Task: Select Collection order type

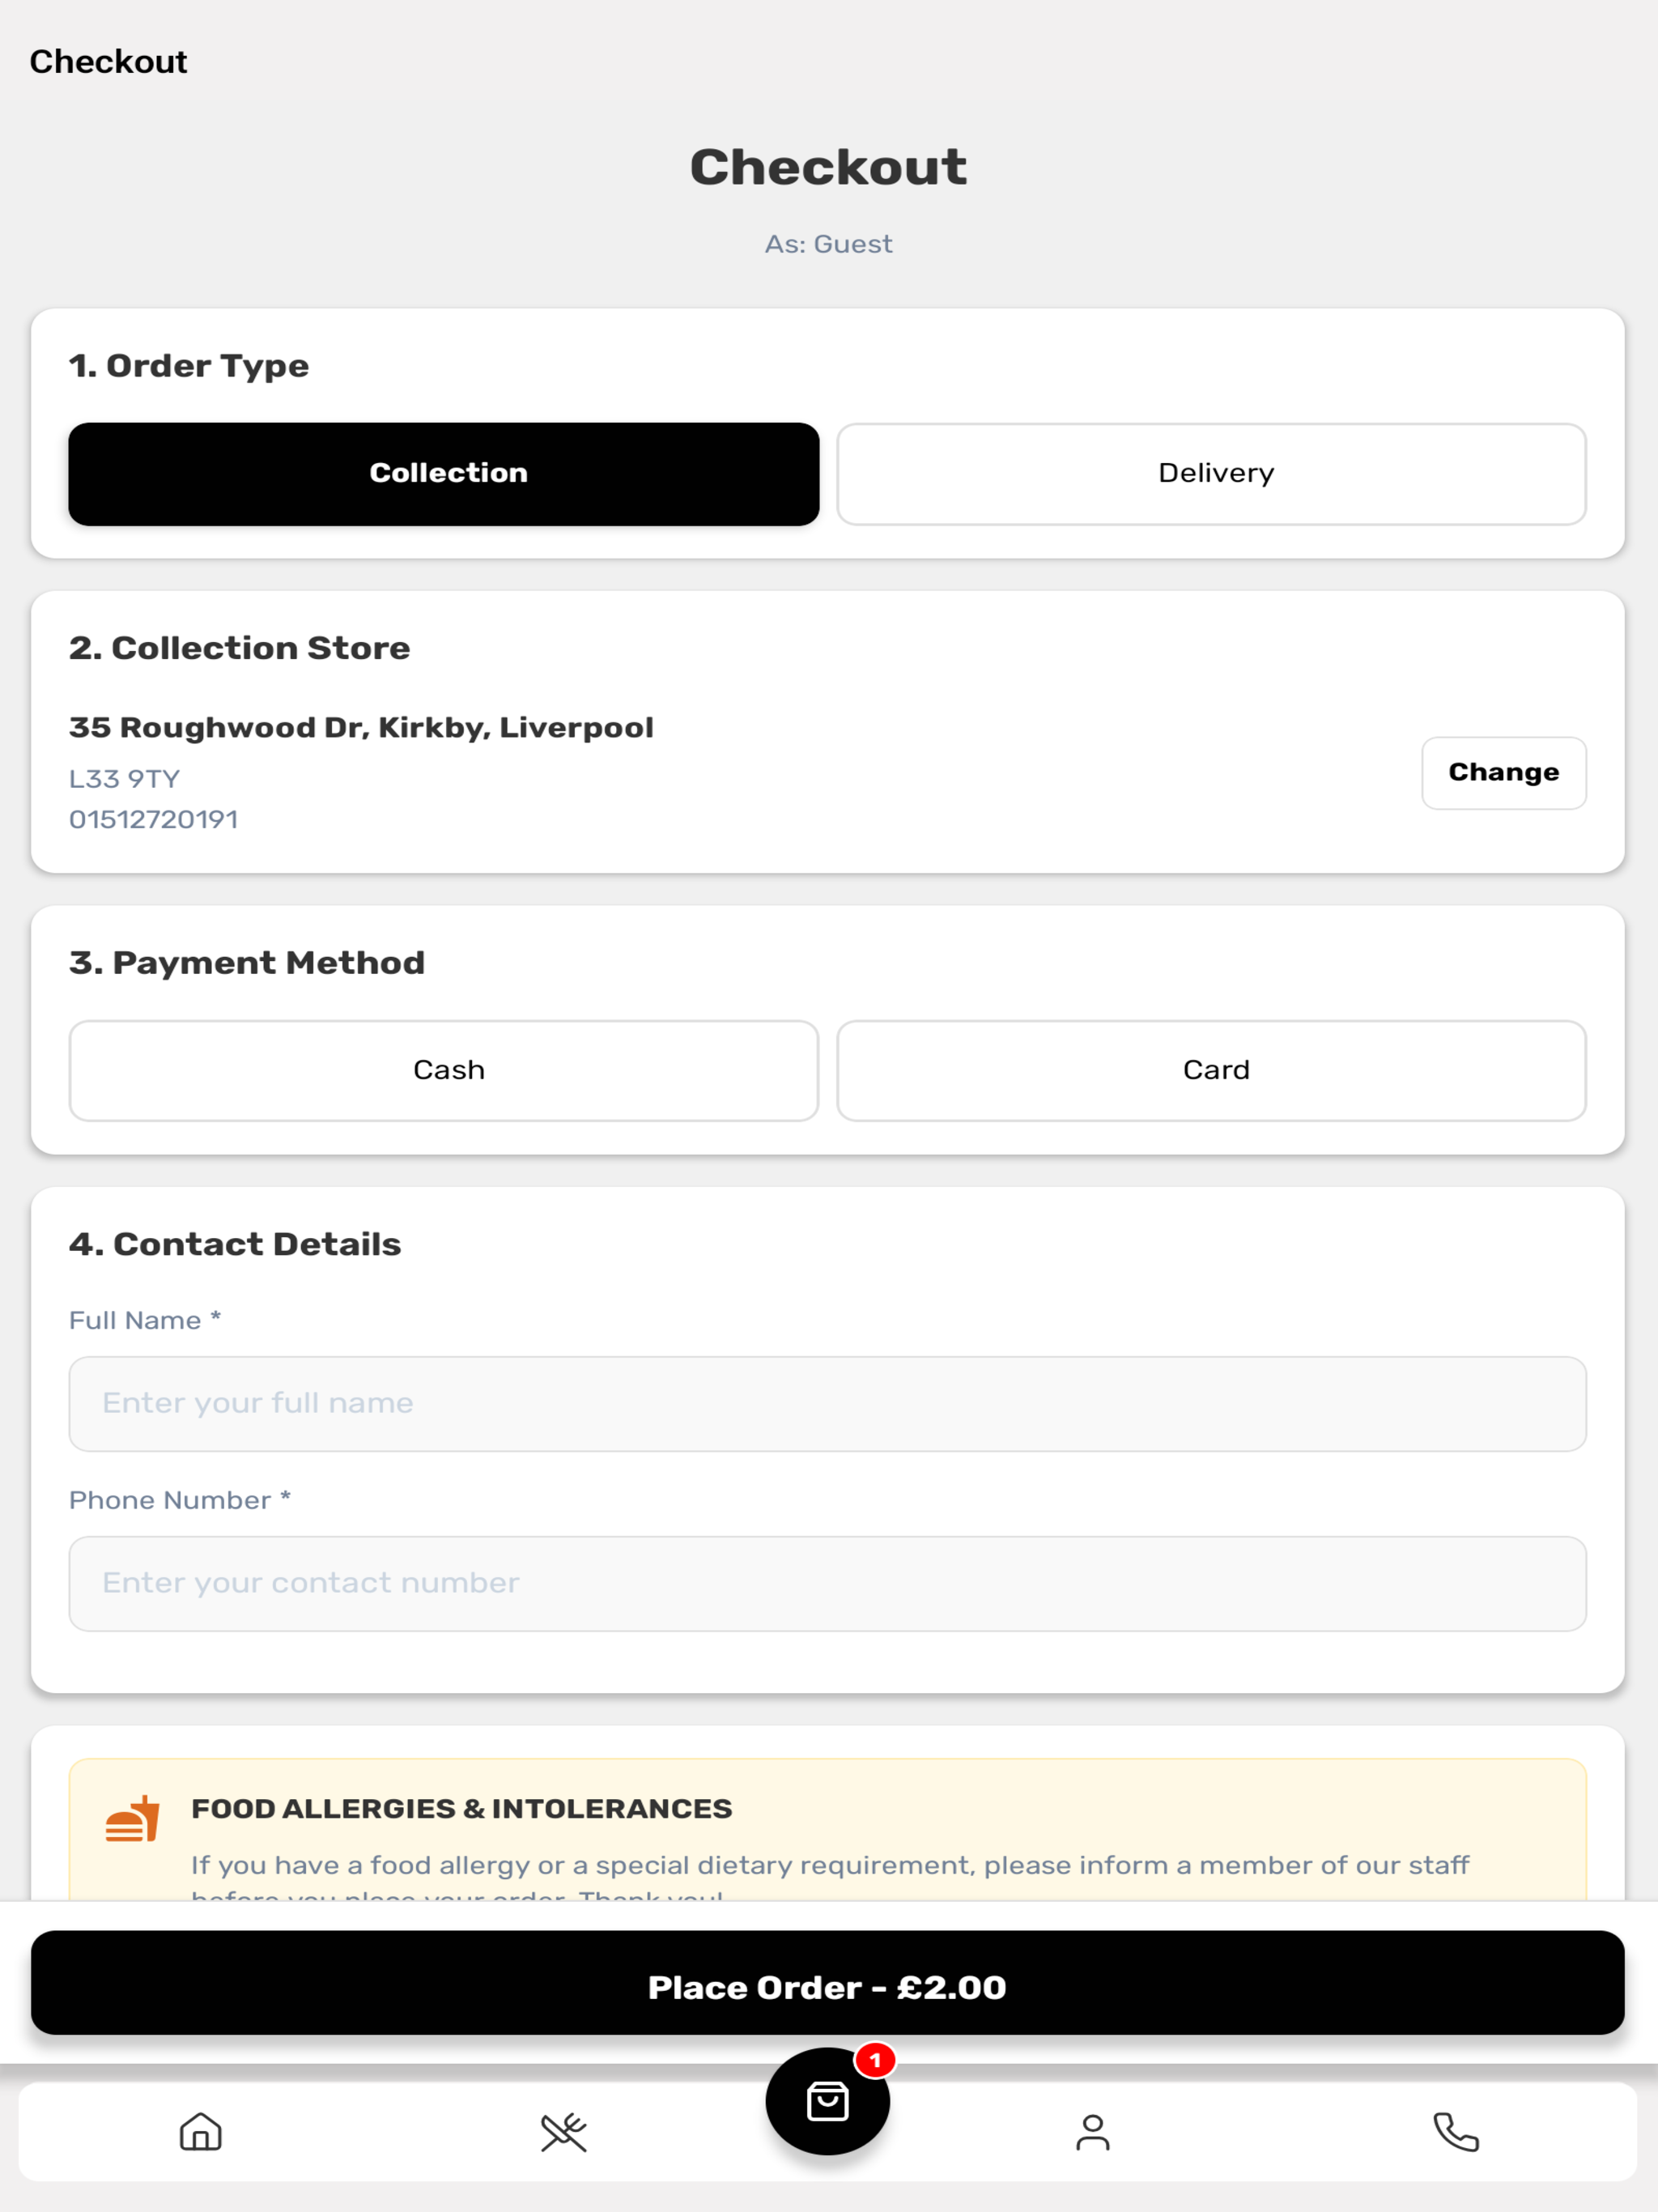Action: 444,474
